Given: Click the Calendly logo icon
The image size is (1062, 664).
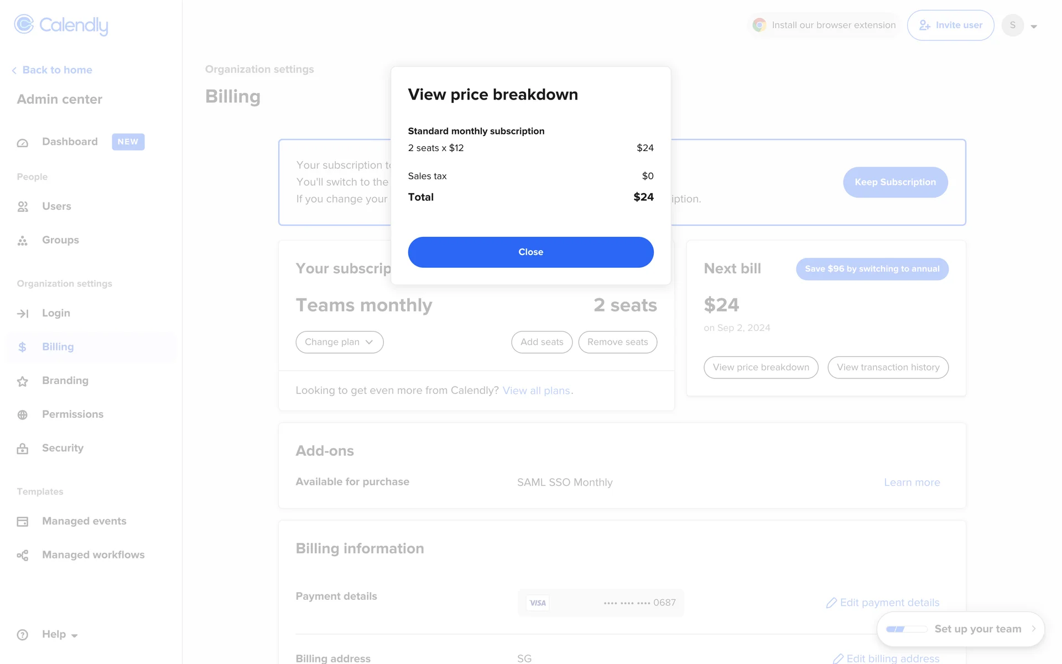Looking at the screenshot, I should [x=24, y=24].
